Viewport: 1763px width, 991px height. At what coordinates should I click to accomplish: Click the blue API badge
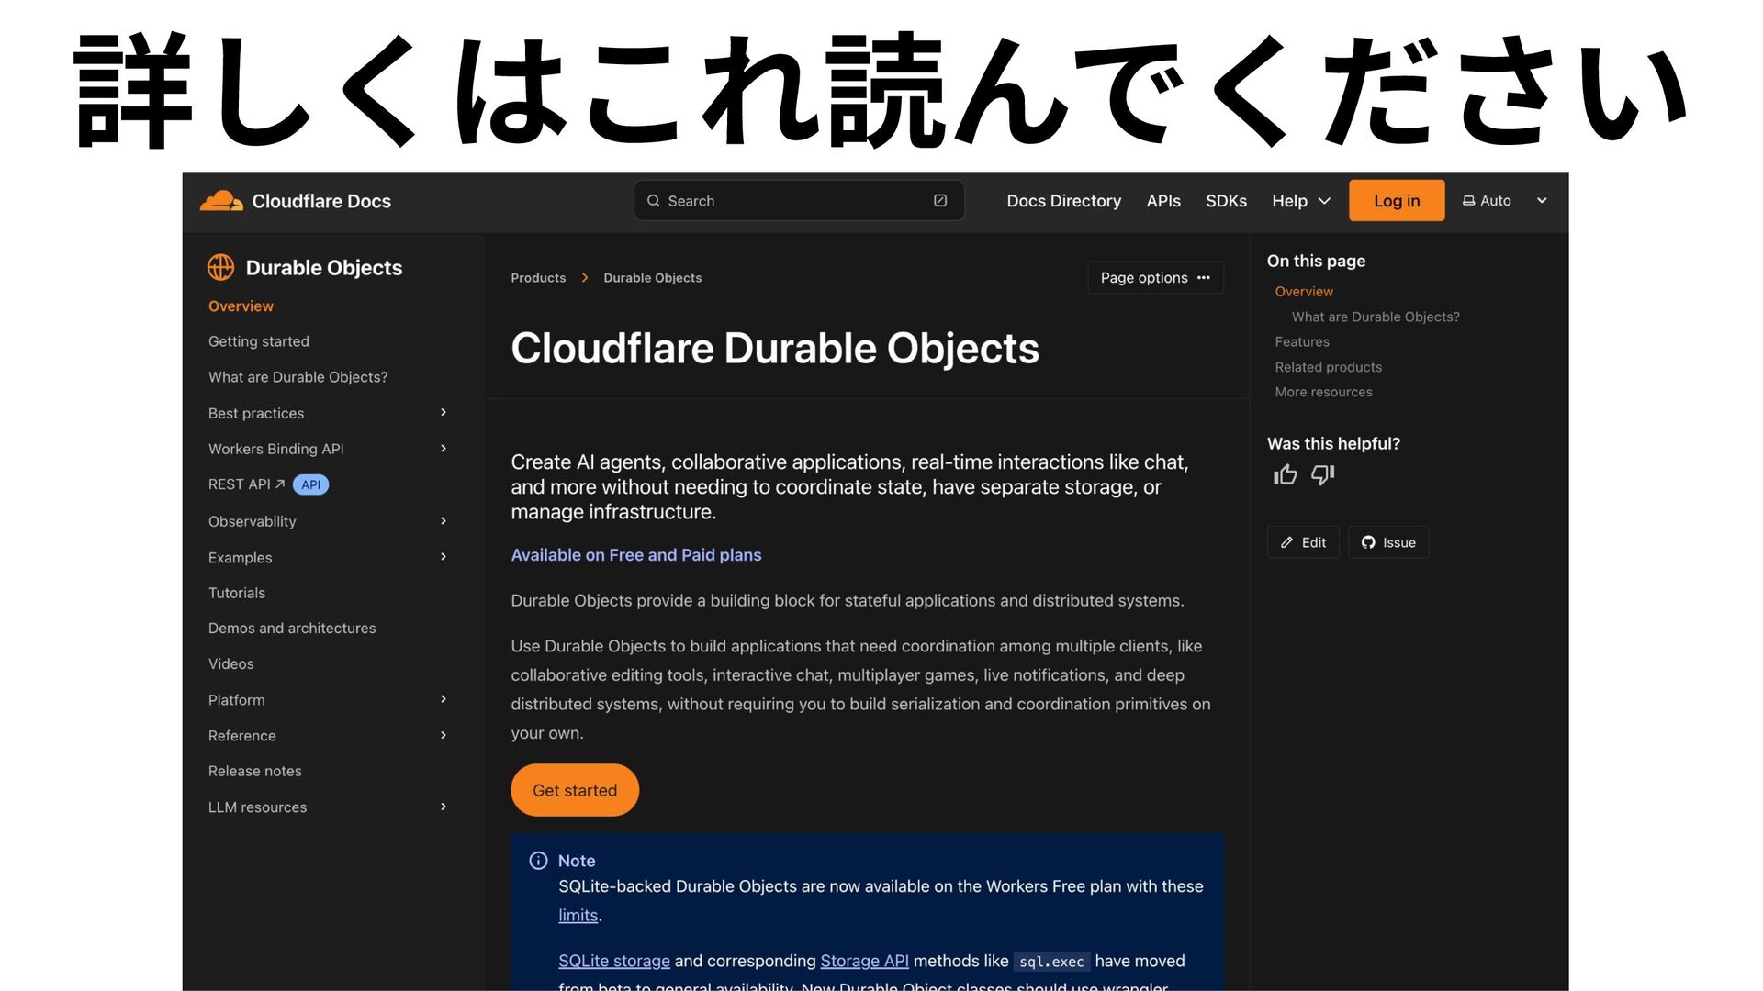[311, 484]
